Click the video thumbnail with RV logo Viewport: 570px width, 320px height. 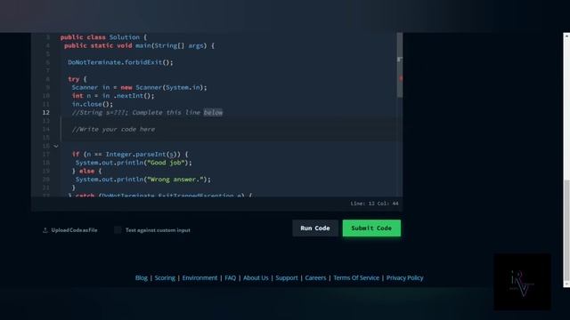coord(522,282)
